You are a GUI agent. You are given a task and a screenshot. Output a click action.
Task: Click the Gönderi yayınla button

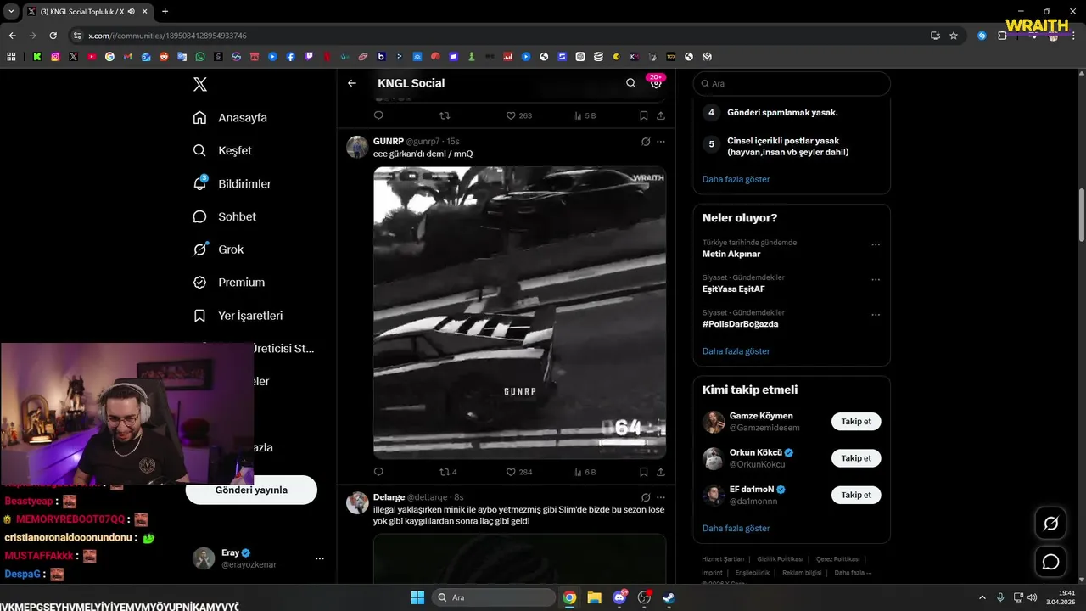click(251, 490)
